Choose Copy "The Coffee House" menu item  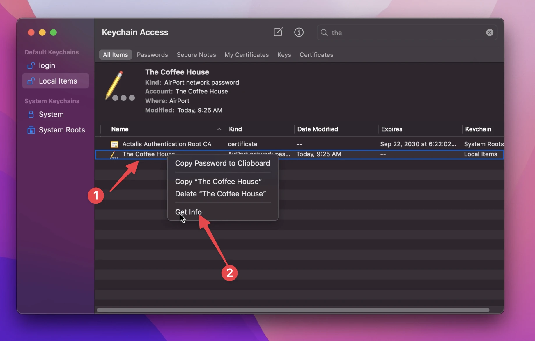(x=218, y=182)
